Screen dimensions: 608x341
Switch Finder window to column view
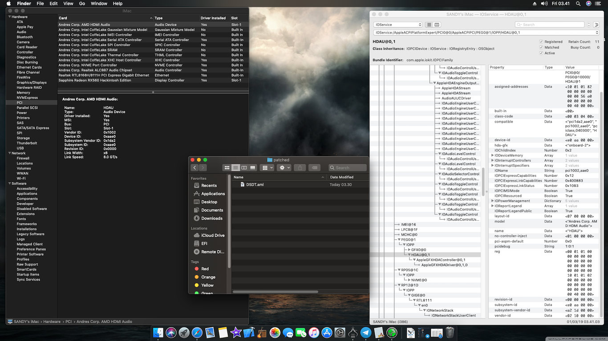pos(244,167)
